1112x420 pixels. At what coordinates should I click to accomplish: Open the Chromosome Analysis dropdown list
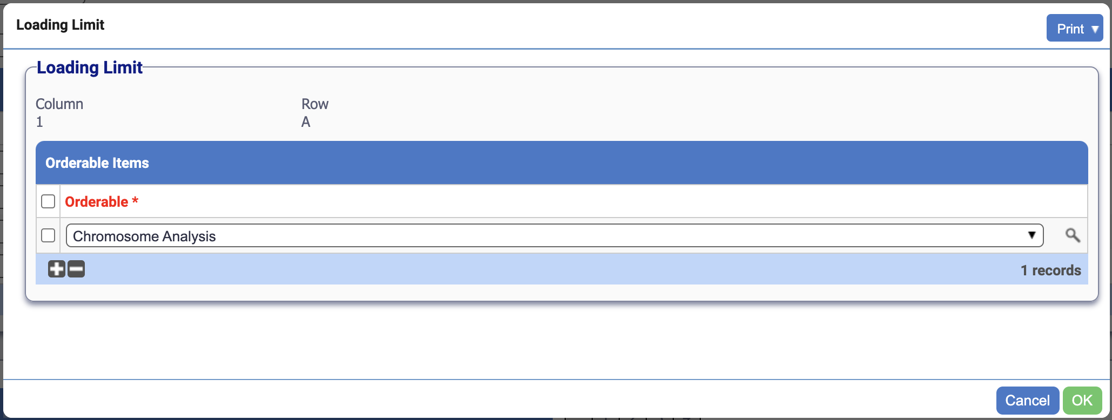point(1033,235)
